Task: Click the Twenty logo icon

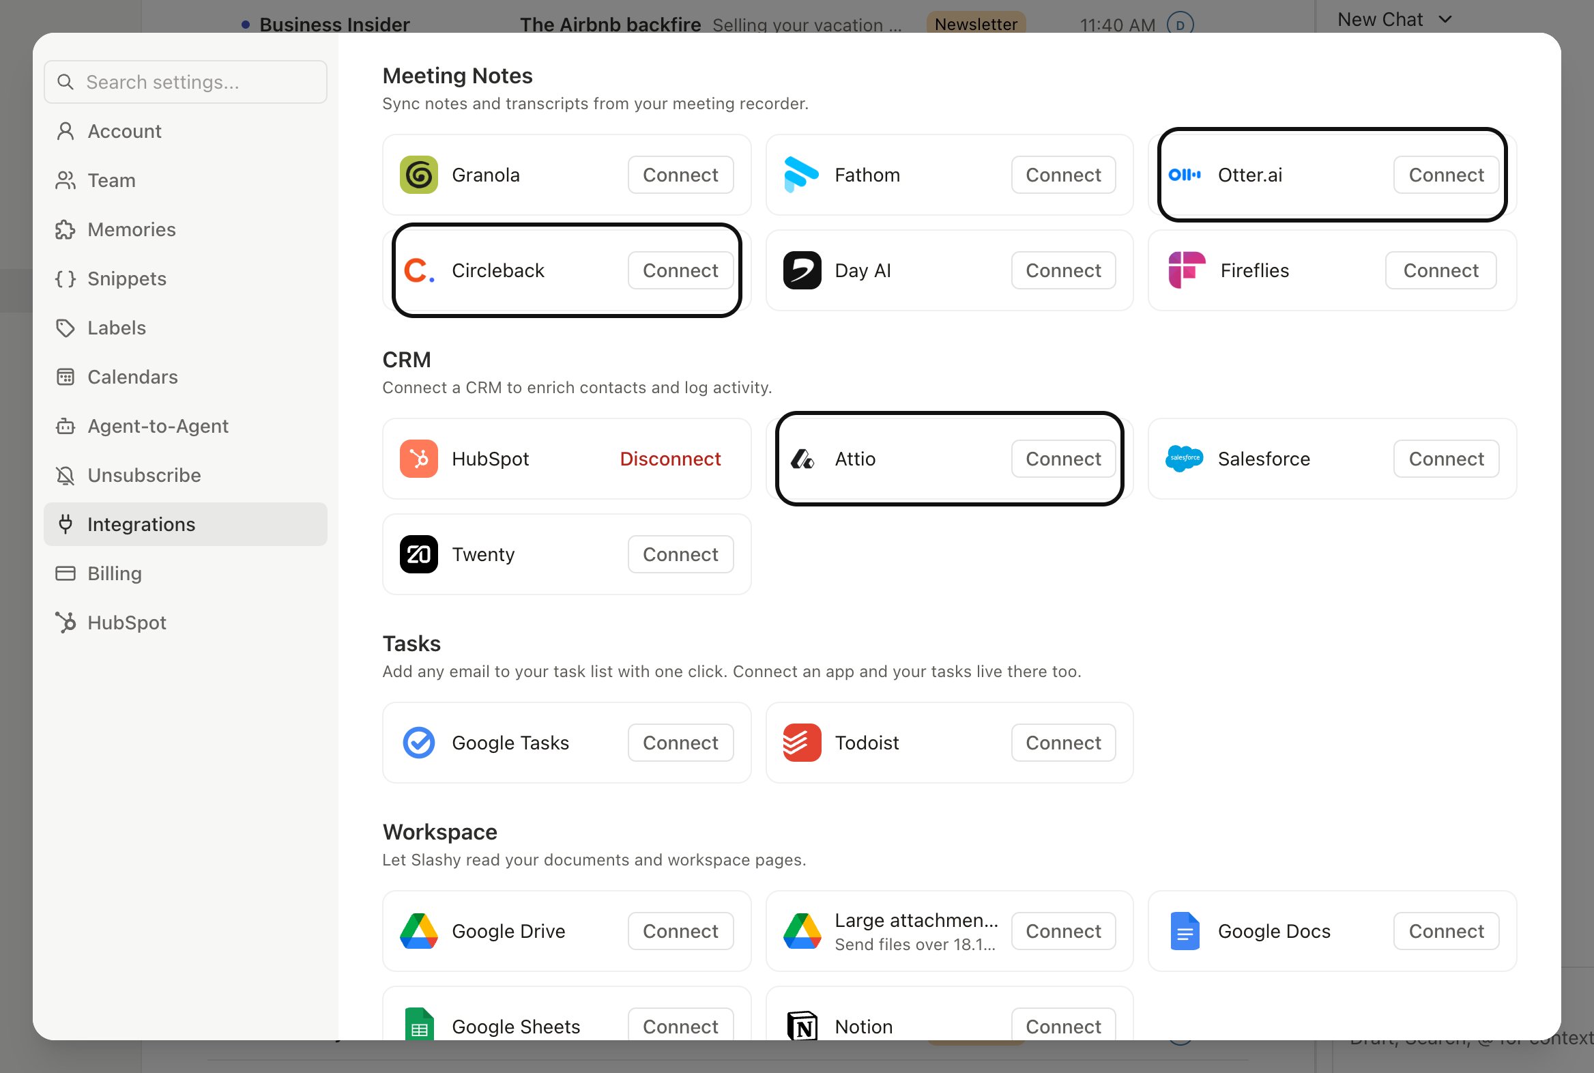Action: (419, 555)
